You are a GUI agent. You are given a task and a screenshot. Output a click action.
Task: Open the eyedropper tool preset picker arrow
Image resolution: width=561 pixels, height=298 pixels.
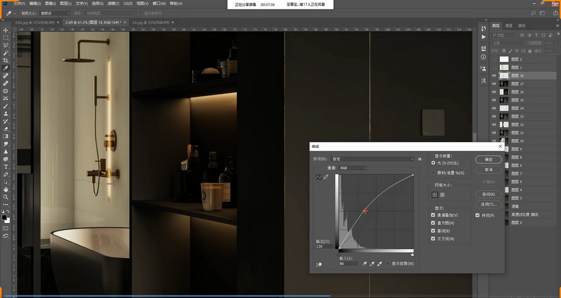click(15, 13)
